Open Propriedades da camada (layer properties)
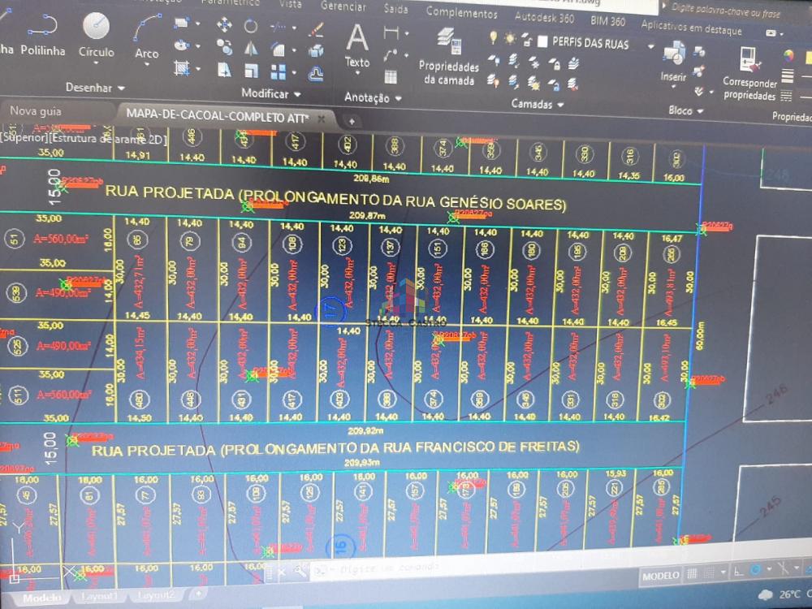This screenshot has width=812, height=609. point(448,57)
